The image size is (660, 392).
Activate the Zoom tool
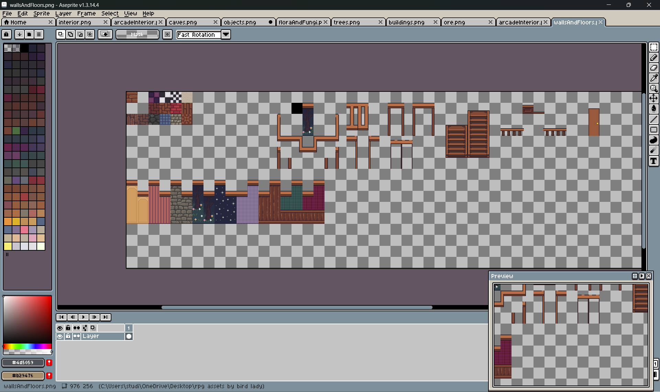pos(653,88)
